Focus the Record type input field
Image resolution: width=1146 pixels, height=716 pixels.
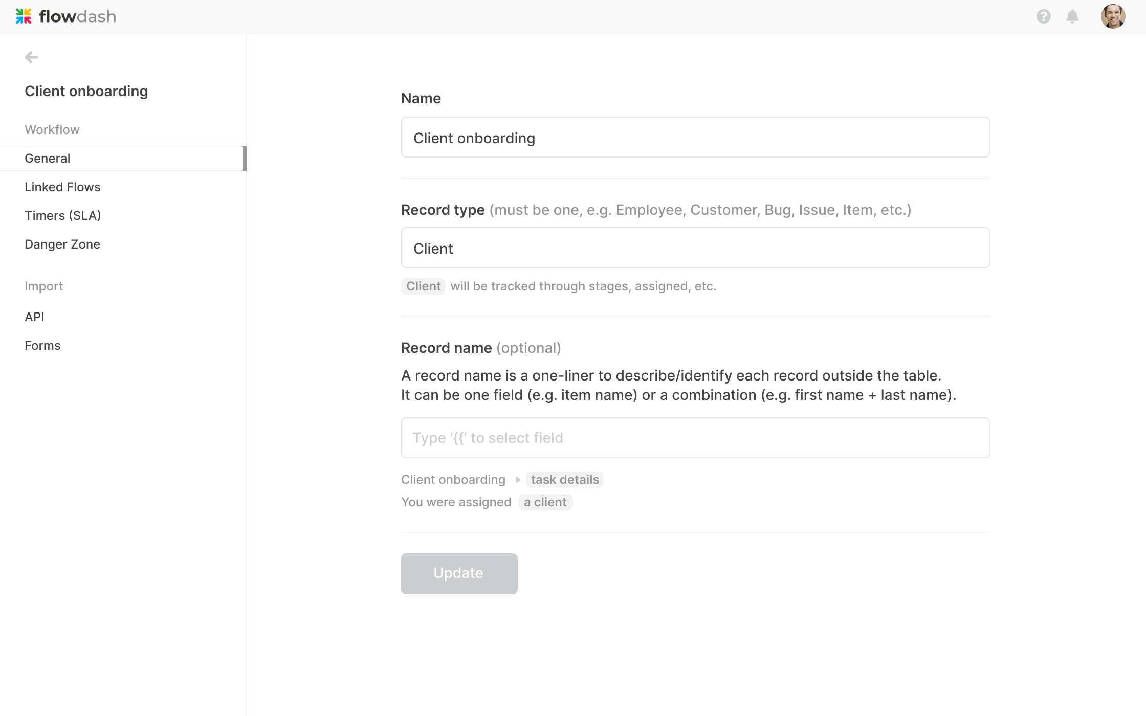(695, 248)
